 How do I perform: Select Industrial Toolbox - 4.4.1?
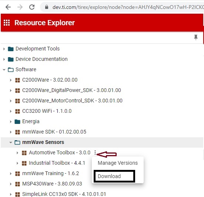tap(57, 163)
